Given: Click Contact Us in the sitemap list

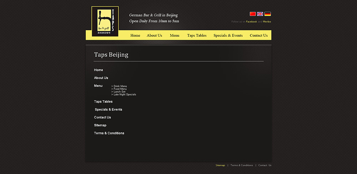Looking at the screenshot, I should 102,117.
